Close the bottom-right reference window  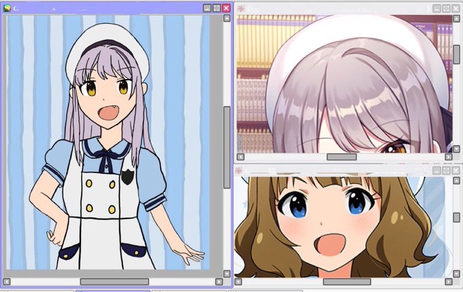coord(456,170)
